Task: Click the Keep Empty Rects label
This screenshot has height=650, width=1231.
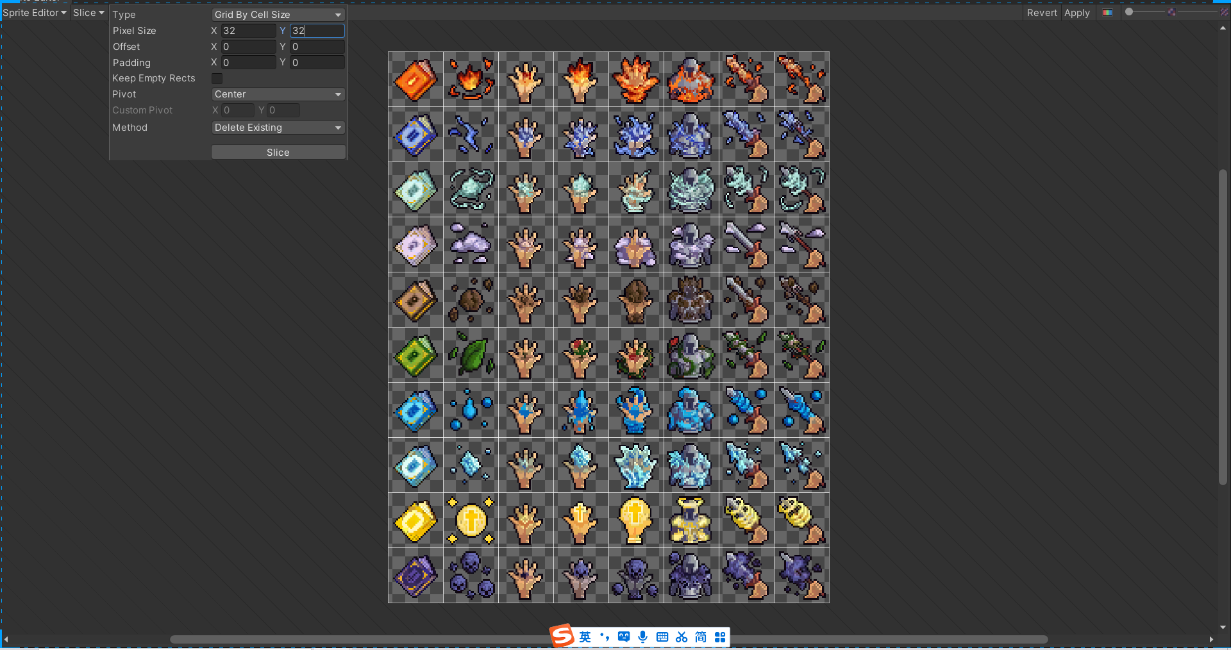Action: (154, 78)
